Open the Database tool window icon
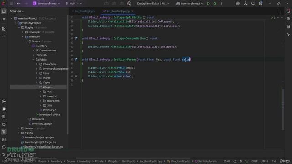 288,26
